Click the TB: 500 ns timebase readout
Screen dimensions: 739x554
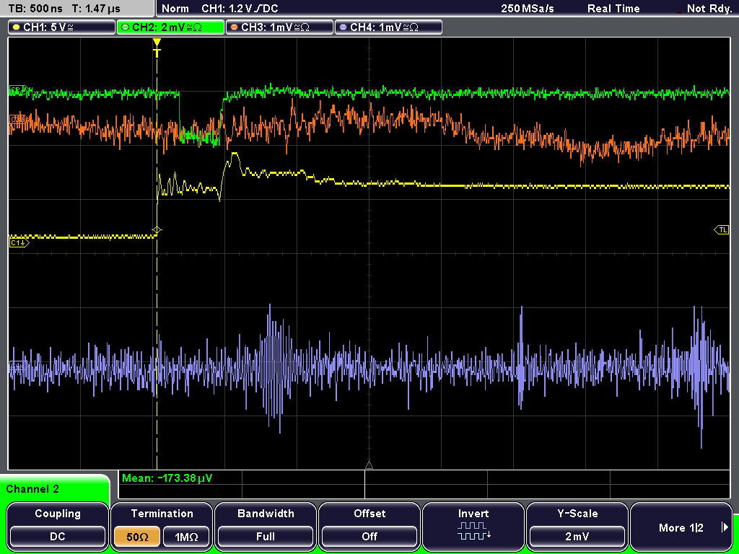pos(35,9)
